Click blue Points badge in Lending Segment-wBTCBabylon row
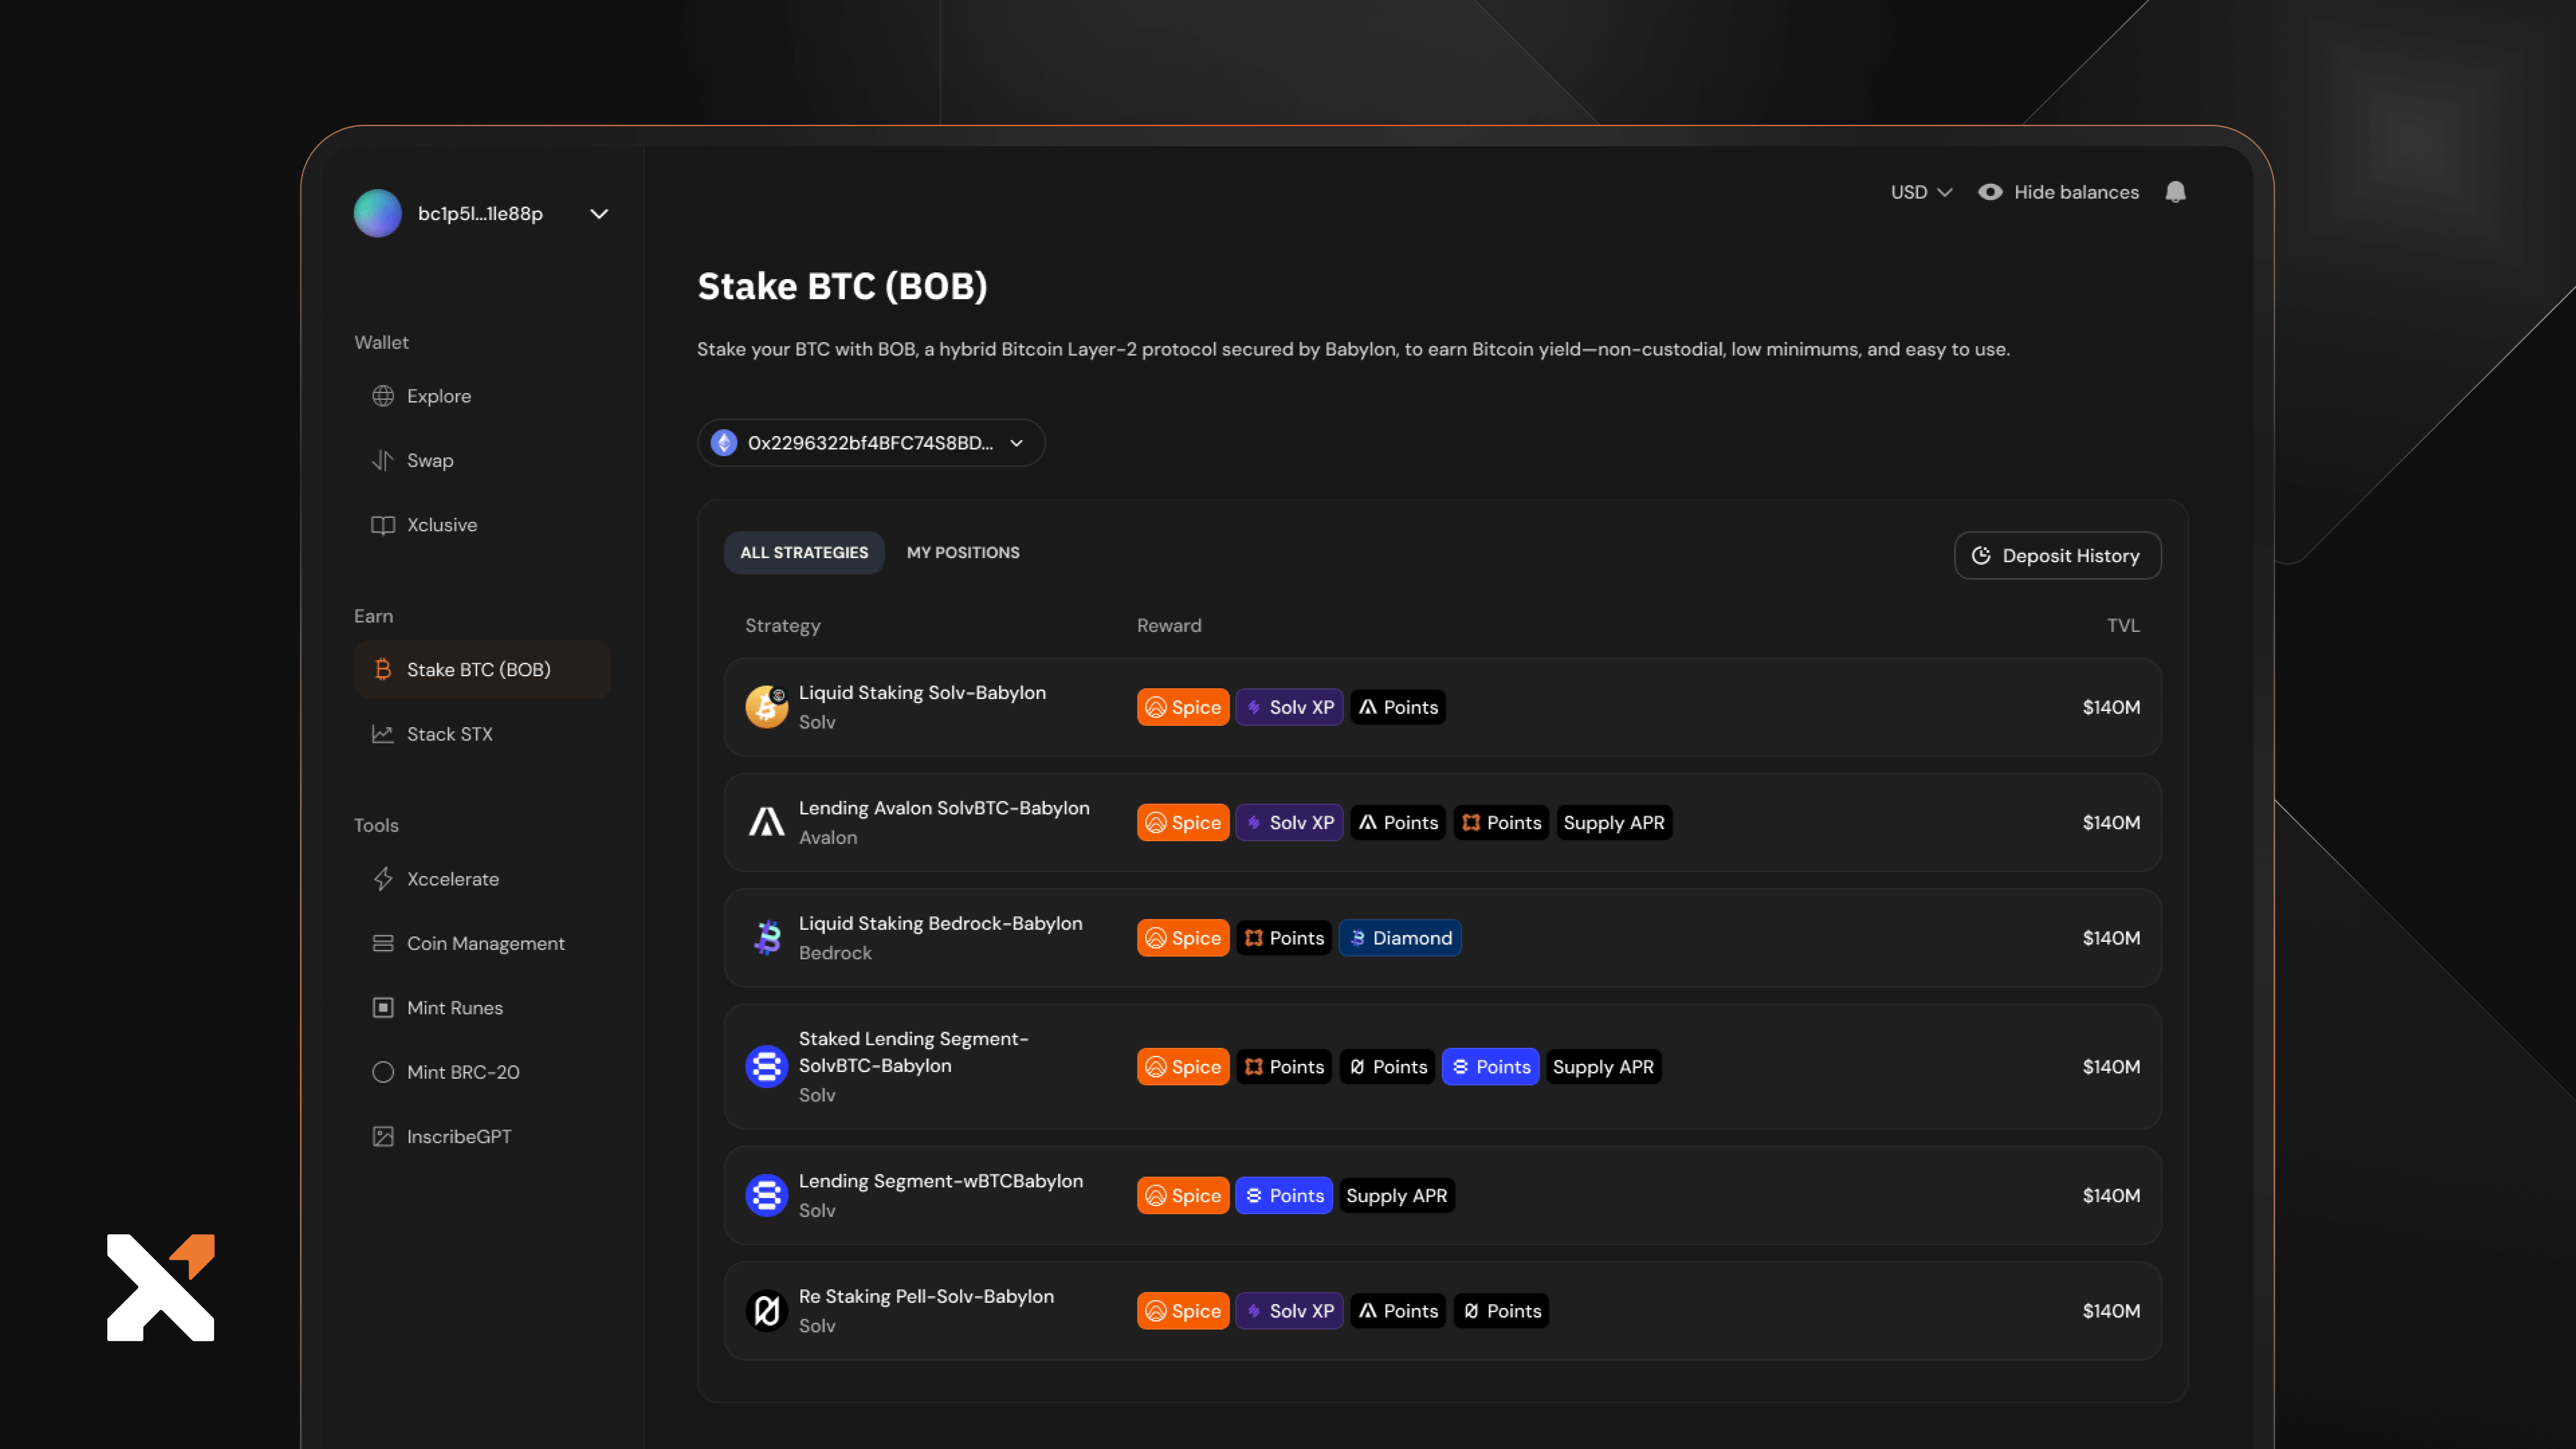This screenshot has width=2576, height=1449. click(1284, 1196)
